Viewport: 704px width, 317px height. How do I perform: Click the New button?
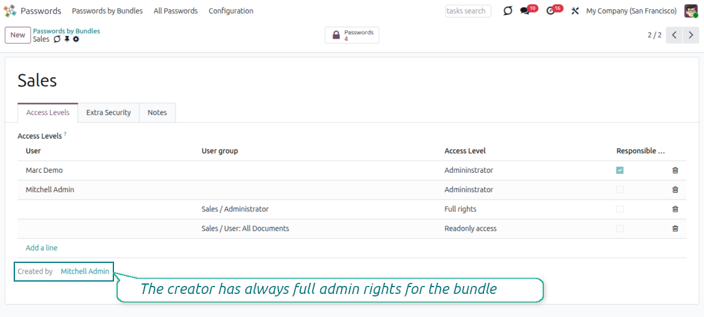point(17,35)
